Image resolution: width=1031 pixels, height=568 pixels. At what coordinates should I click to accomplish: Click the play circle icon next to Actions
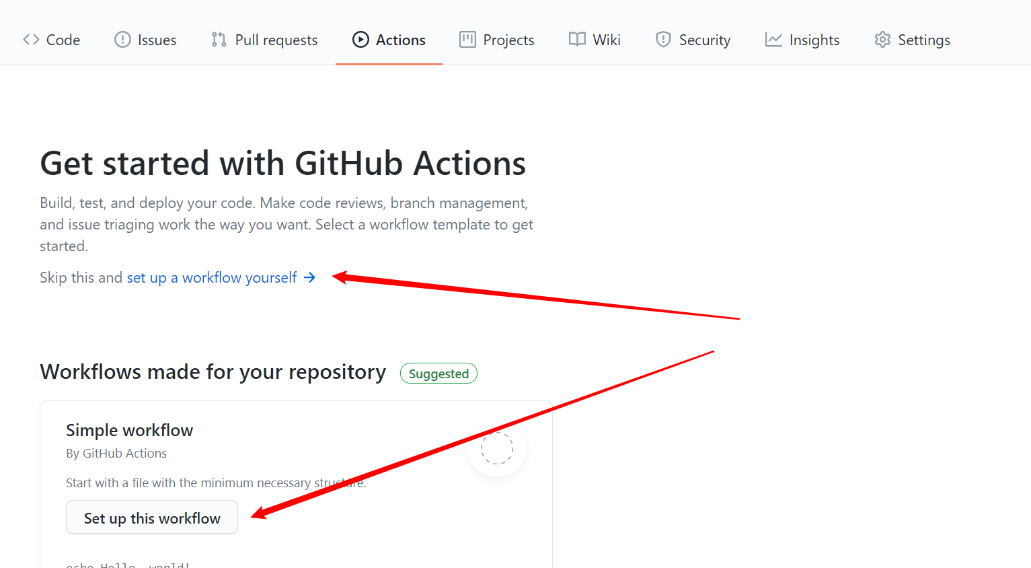[361, 39]
